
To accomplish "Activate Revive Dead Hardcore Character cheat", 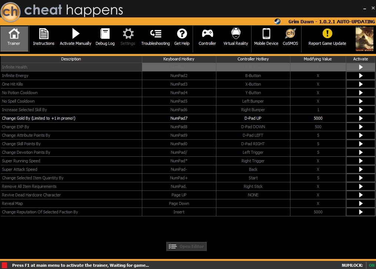I will click(361, 195).
